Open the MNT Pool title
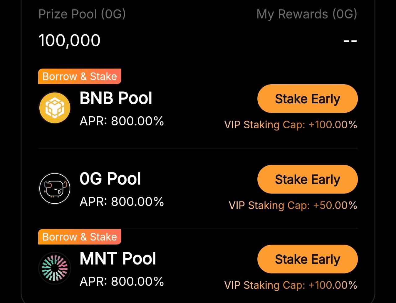The image size is (396, 303). pos(118,259)
